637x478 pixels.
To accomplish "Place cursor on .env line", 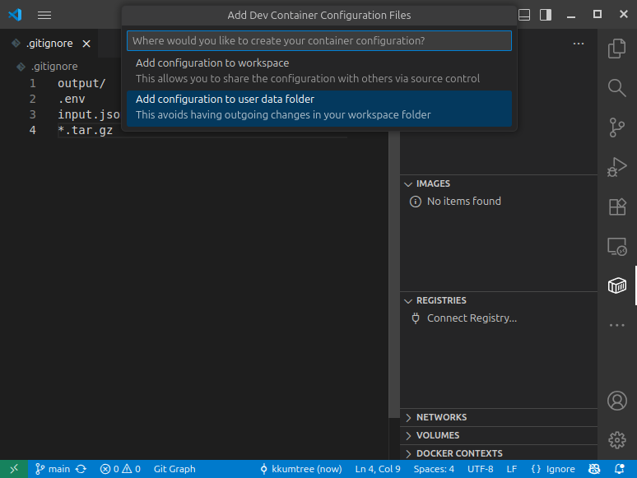I will click(x=72, y=99).
